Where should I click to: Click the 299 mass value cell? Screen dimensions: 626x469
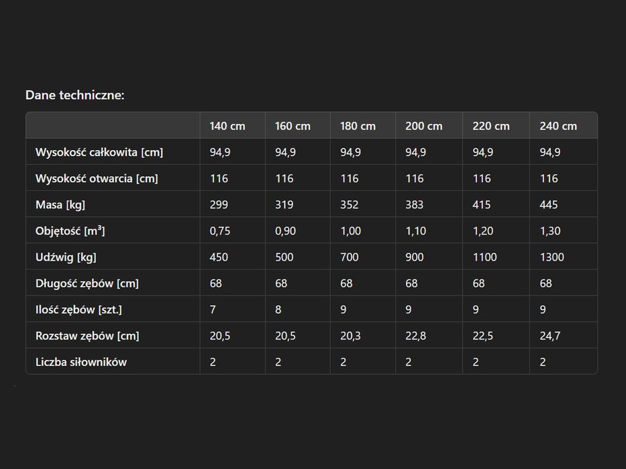pos(219,204)
